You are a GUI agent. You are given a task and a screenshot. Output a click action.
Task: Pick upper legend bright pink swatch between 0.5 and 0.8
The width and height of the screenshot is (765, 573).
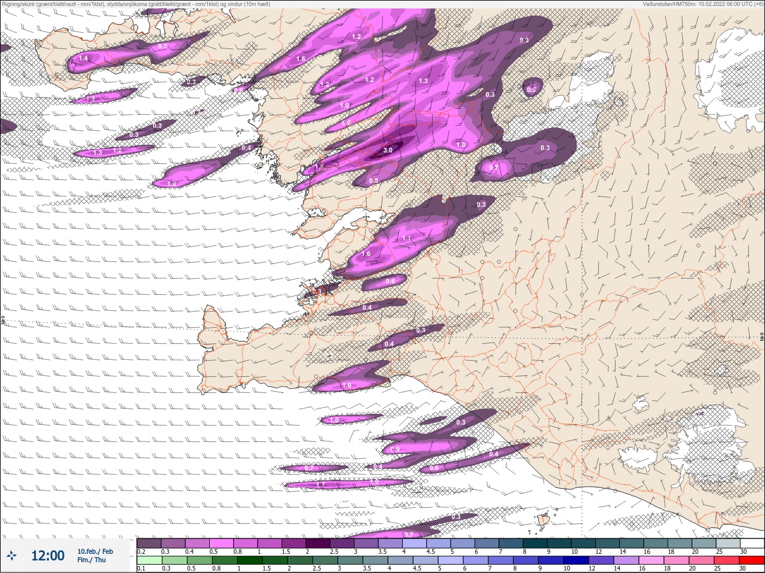coord(221,543)
